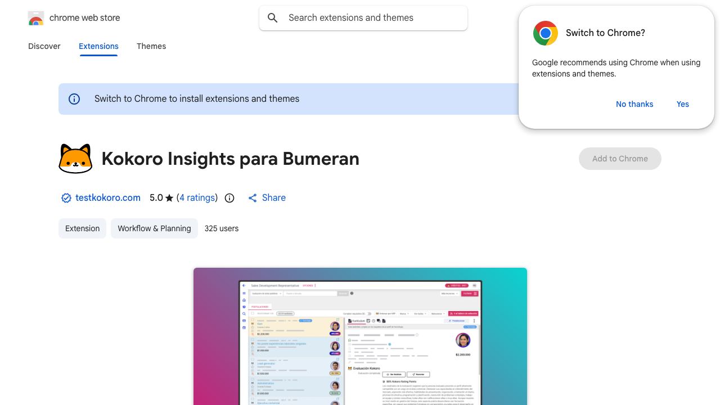Click the rating star icon
720x405 pixels.
pos(169,198)
